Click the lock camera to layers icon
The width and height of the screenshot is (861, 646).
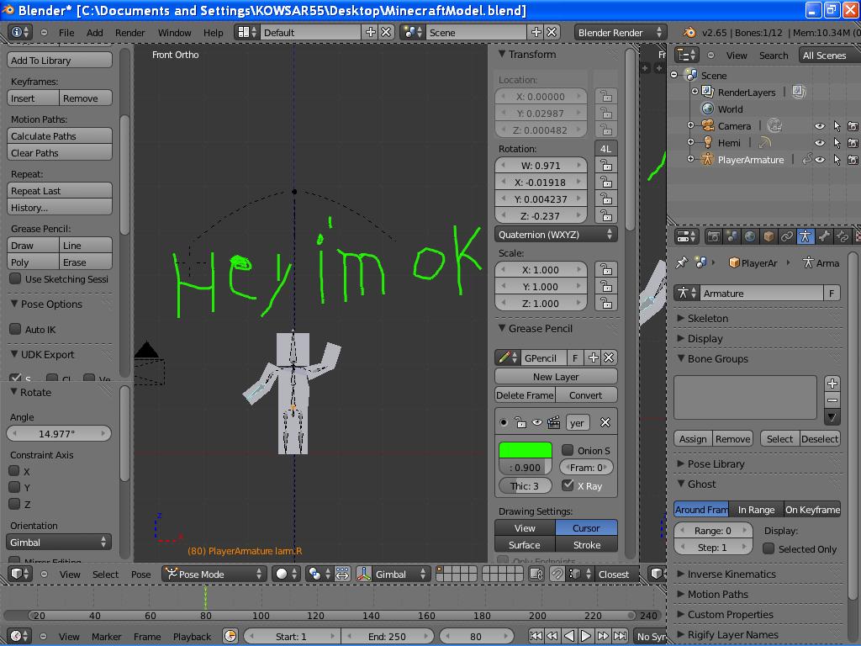point(536,574)
